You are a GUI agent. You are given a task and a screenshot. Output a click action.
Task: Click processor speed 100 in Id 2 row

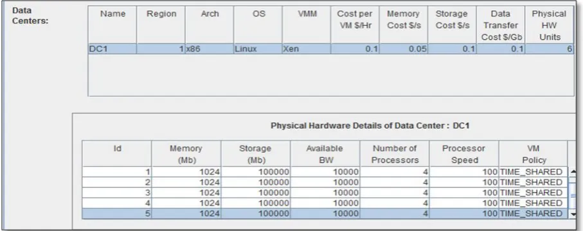(463, 182)
